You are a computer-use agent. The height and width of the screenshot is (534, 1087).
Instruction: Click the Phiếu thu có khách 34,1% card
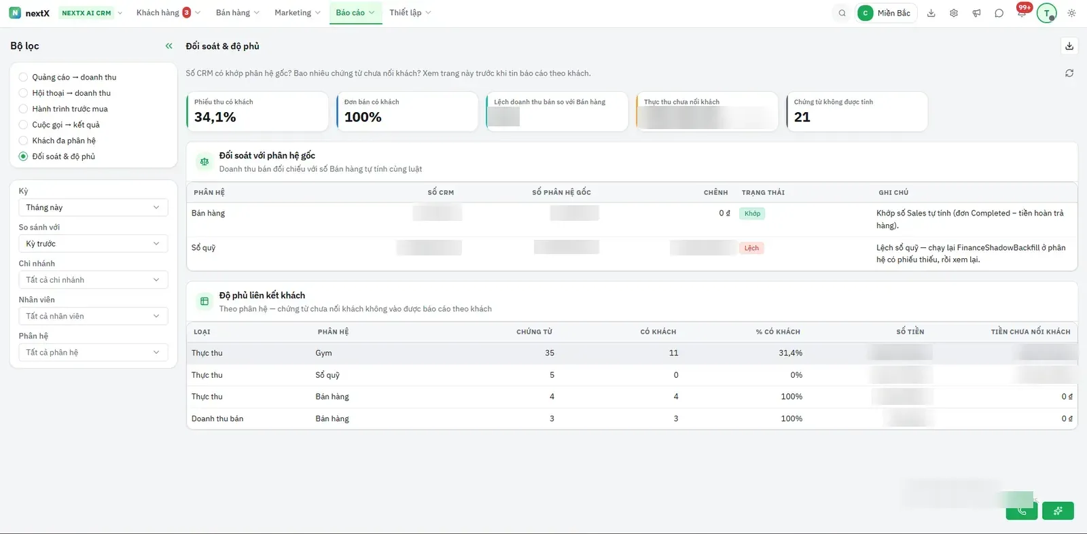(257, 111)
